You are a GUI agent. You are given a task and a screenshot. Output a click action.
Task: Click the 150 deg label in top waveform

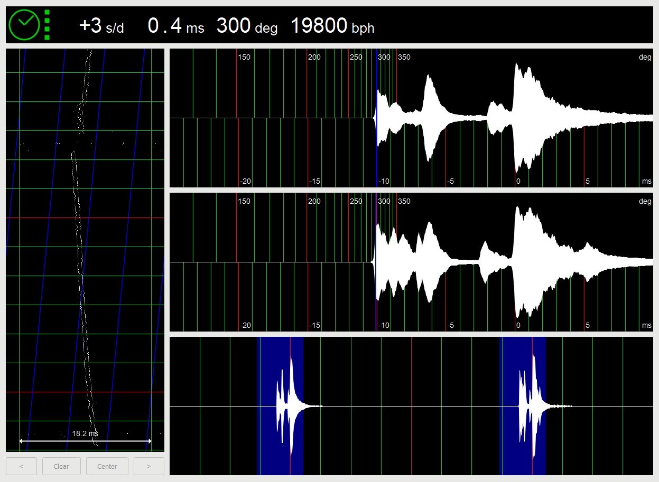[244, 57]
